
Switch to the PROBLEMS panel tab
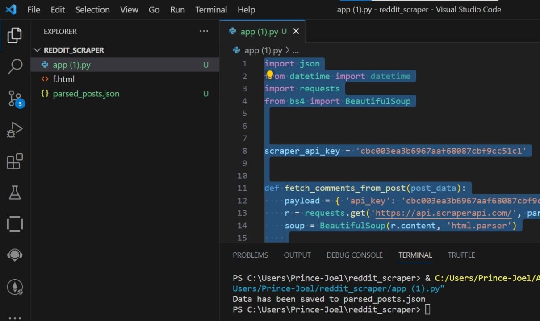coord(250,255)
